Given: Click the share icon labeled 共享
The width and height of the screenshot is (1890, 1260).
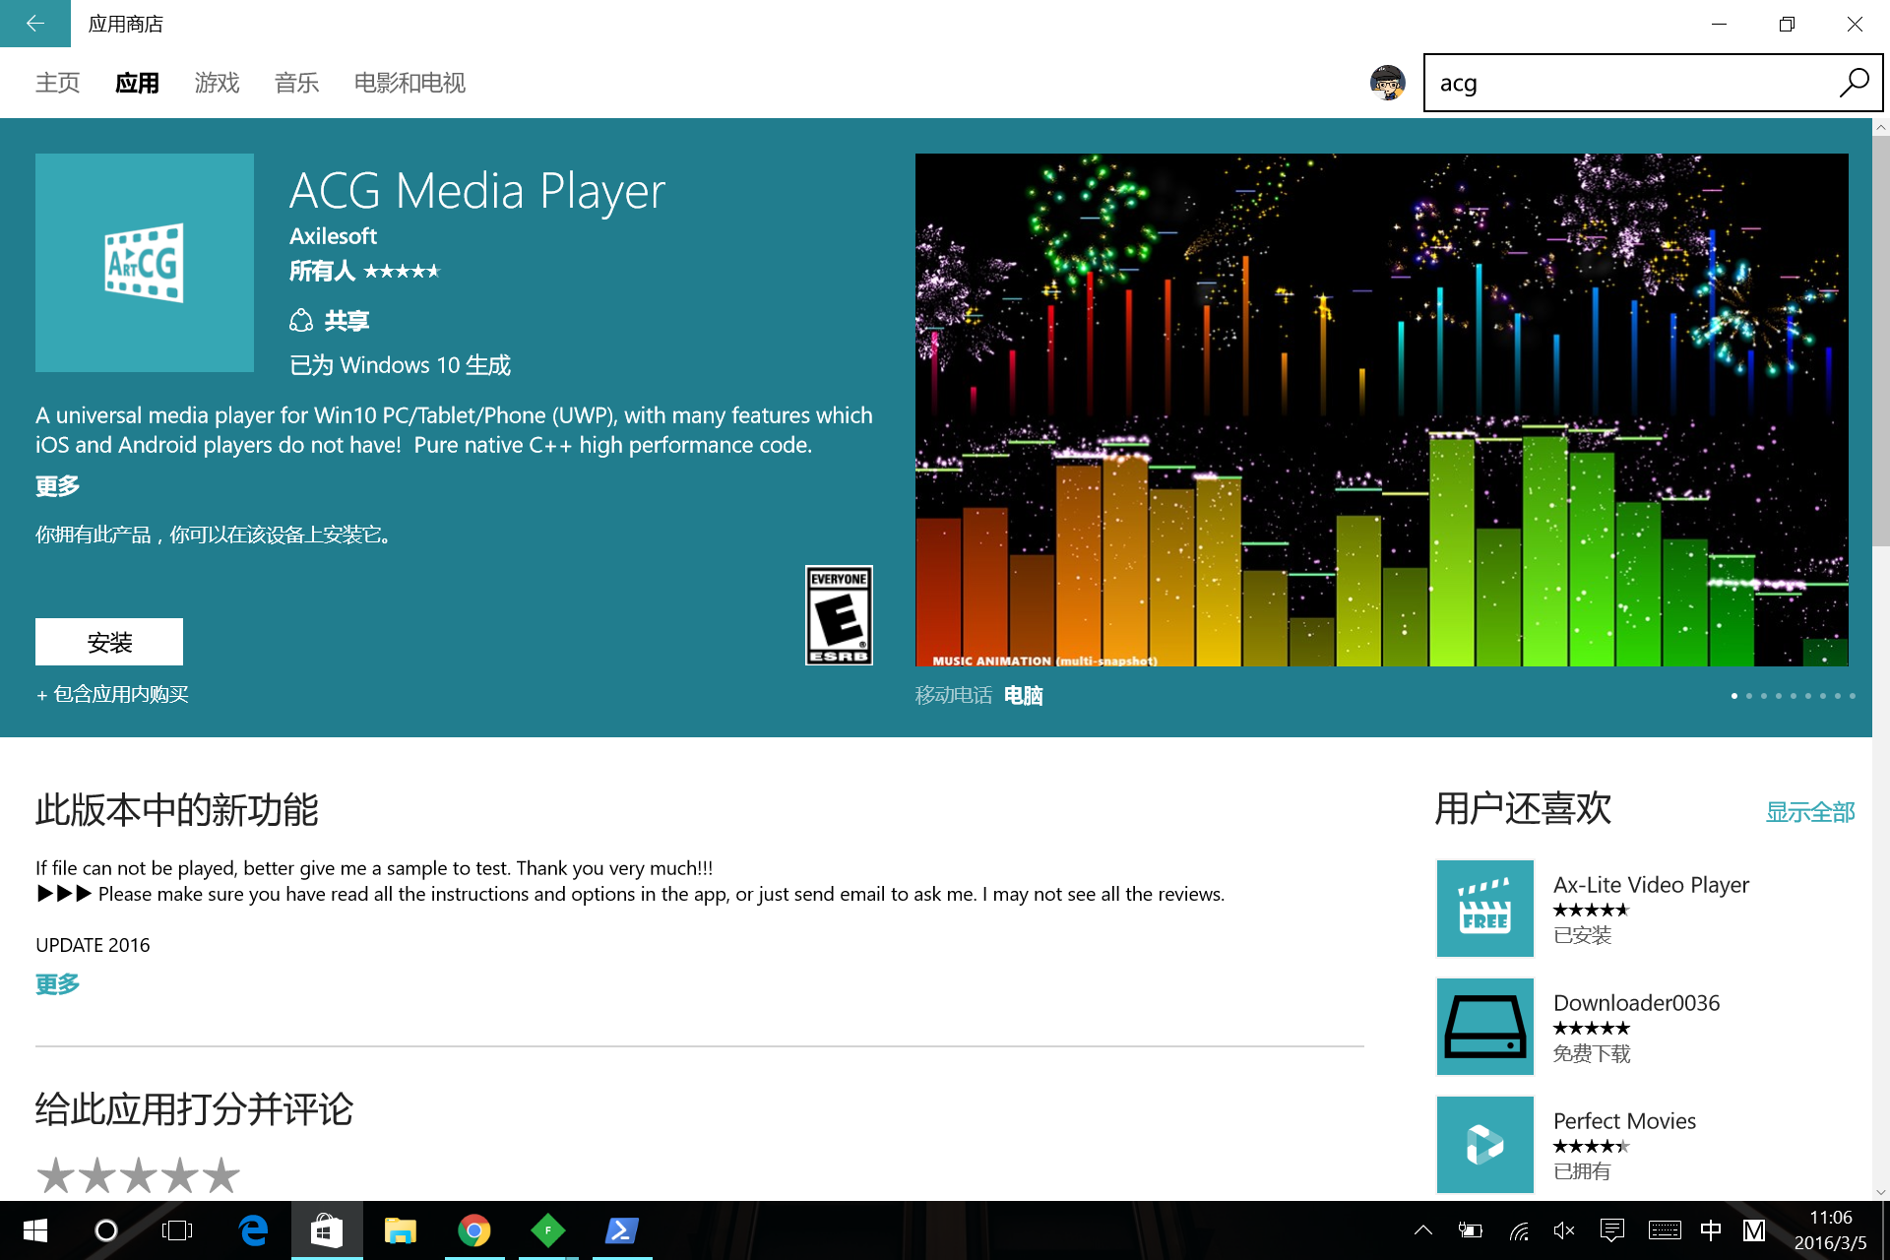Looking at the screenshot, I should pyautogui.click(x=301, y=321).
